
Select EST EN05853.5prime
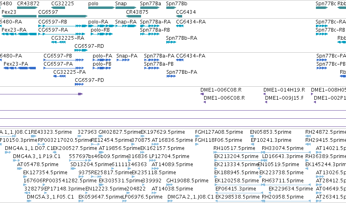pos(252,137)
